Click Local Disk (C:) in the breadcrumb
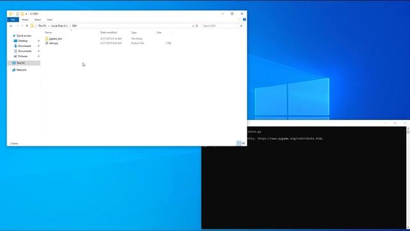This screenshot has height=231, width=410. coord(60,26)
